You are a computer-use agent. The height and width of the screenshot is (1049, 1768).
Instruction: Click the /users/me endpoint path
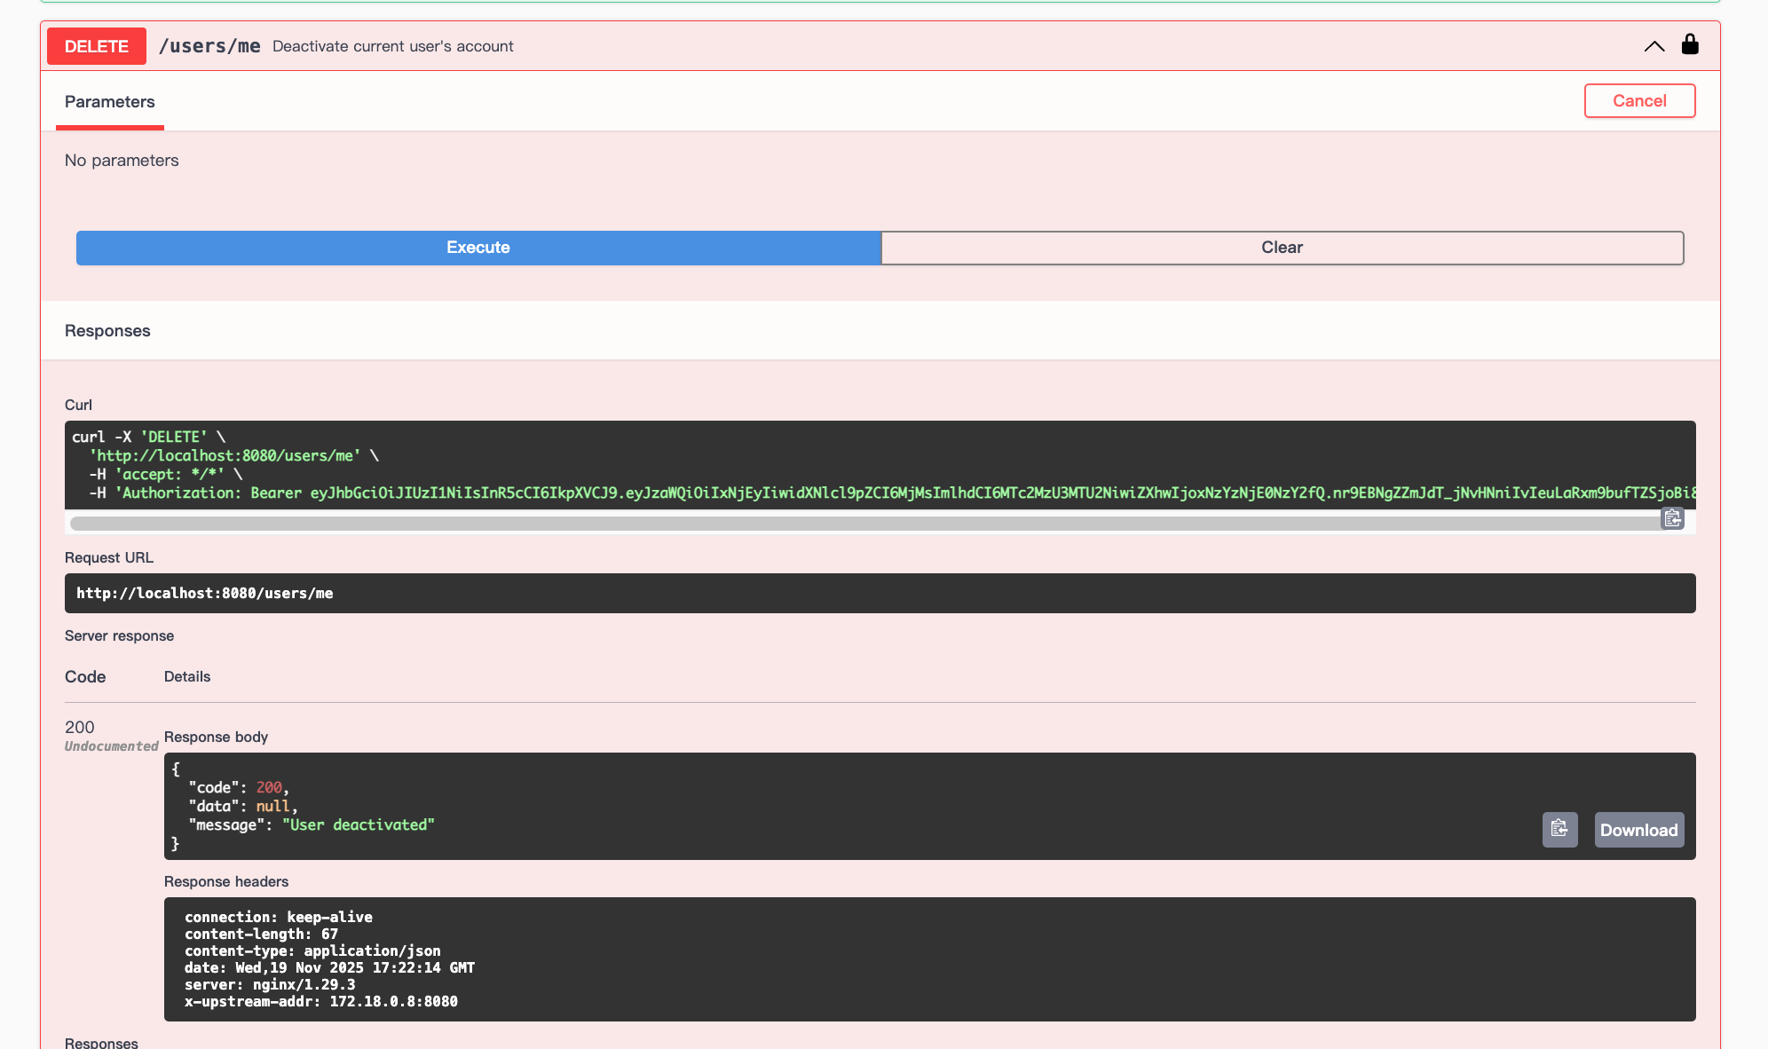click(x=209, y=46)
